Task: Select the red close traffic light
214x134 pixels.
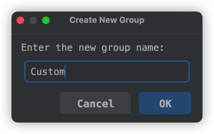Action: point(20,21)
